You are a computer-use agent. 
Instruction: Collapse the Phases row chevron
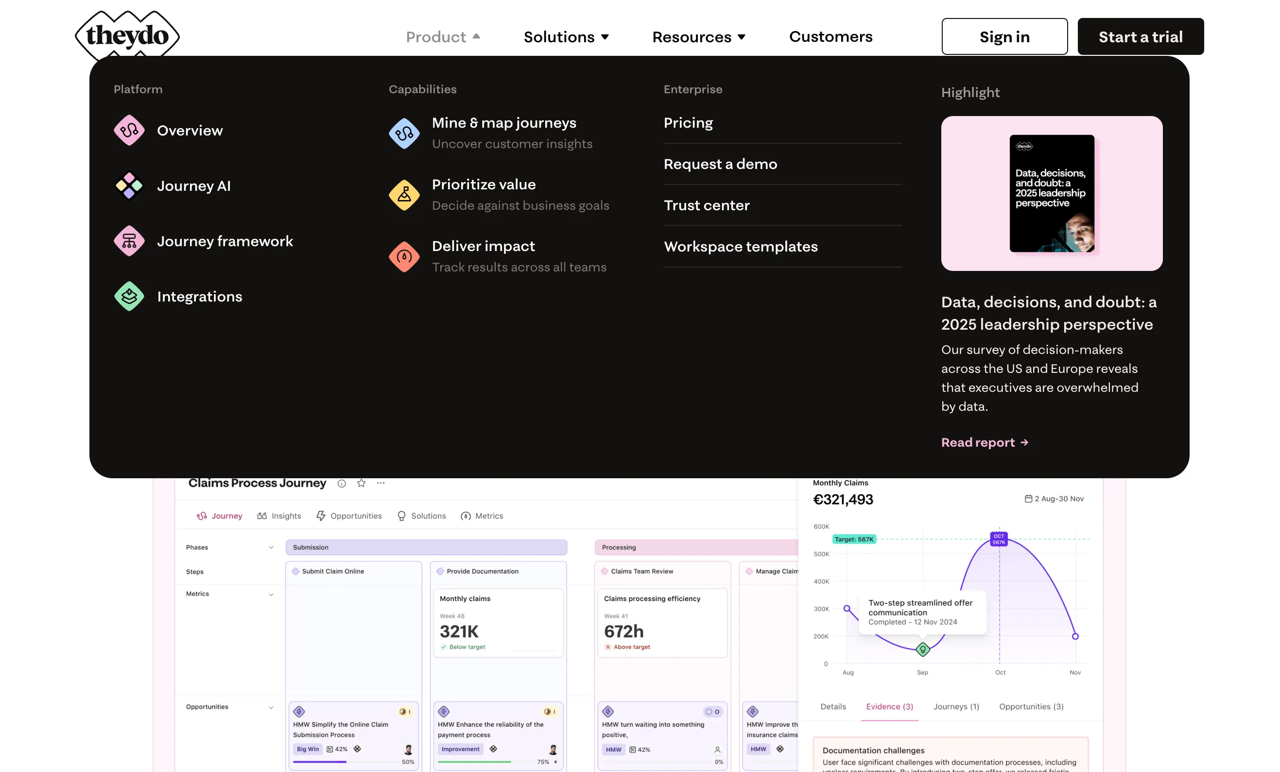tap(271, 547)
